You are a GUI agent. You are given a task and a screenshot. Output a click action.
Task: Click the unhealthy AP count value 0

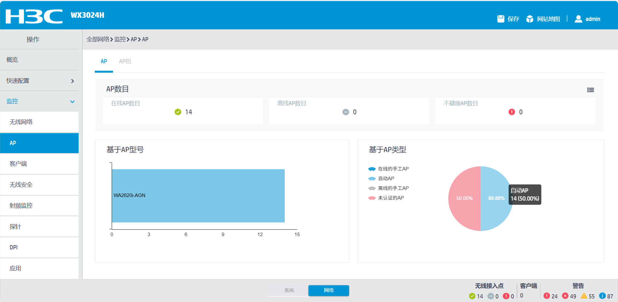click(x=521, y=112)
